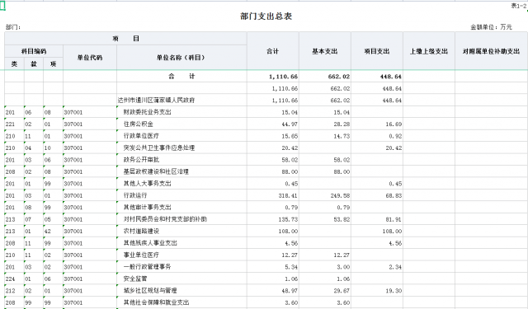The height and width of the screenshot is (309, 528).
Task: Click the title 部门支出总表
Action: click(x=266, y=16)
